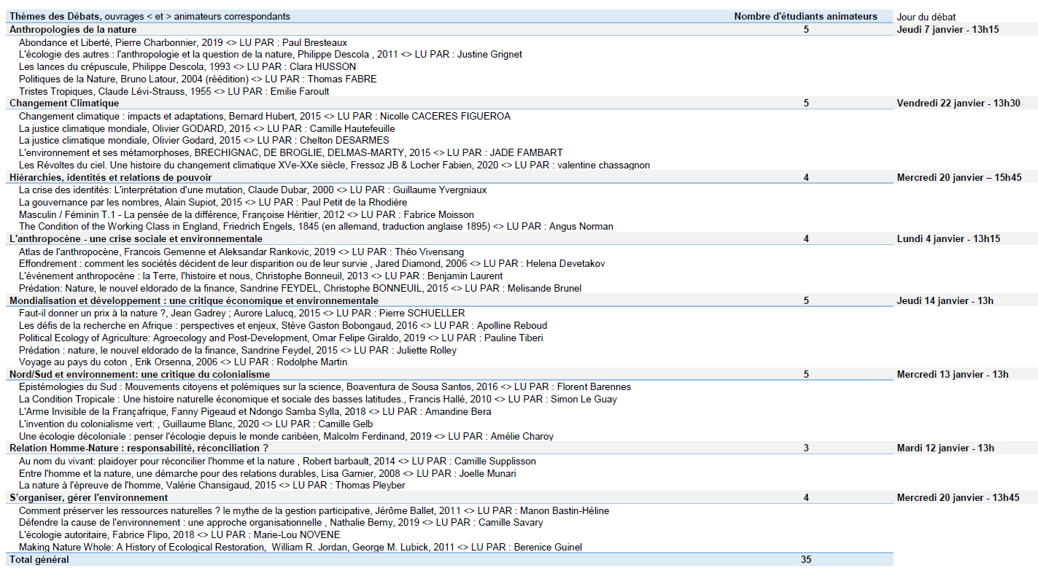Select the 'L'anthropocène' crise sociale group row
1038x568 pixels.
tap(136, 238)
